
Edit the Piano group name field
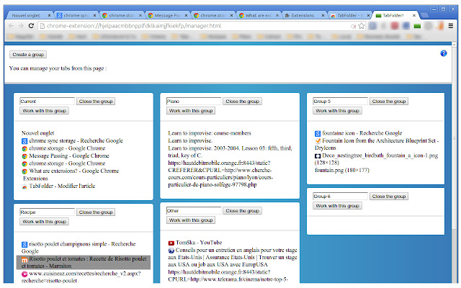click(194, 101)
